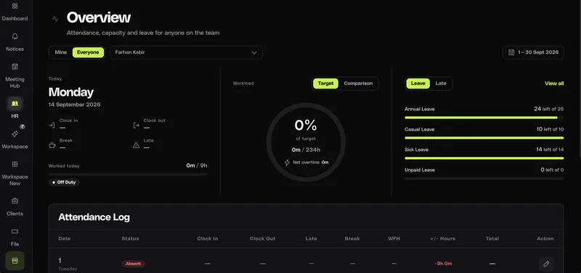Open View all leave link
581x273 pixels.
point(554,83)
